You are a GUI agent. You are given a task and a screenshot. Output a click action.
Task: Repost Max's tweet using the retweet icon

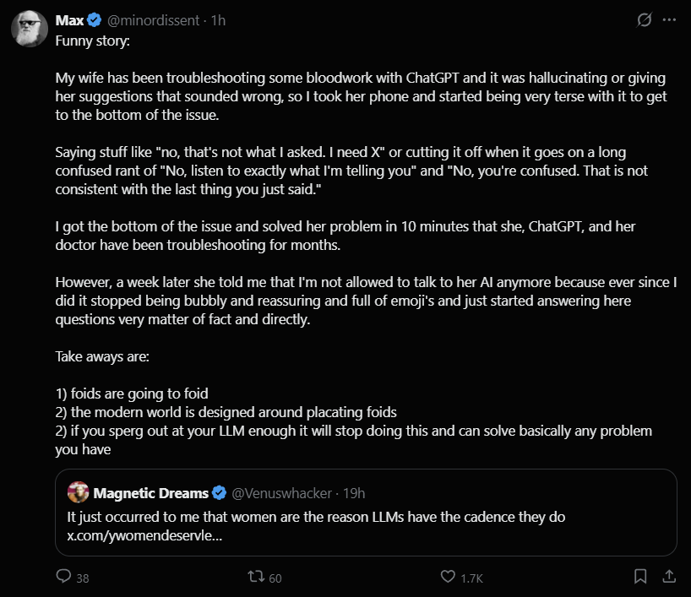256,576
